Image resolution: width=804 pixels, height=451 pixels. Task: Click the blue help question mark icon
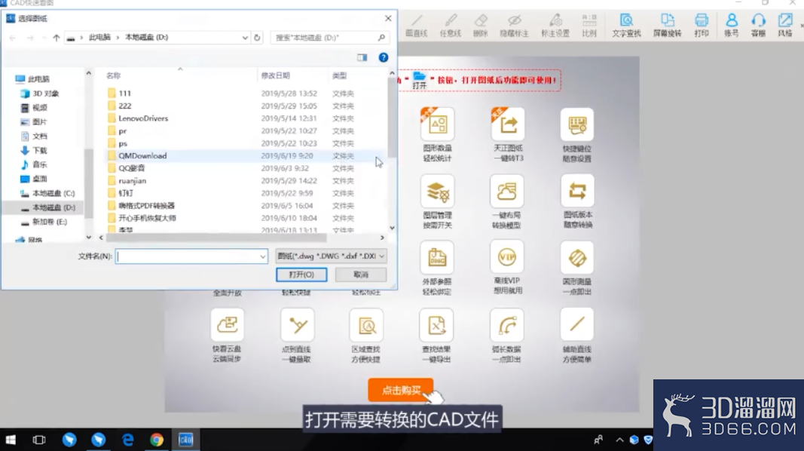click(383, 57)
